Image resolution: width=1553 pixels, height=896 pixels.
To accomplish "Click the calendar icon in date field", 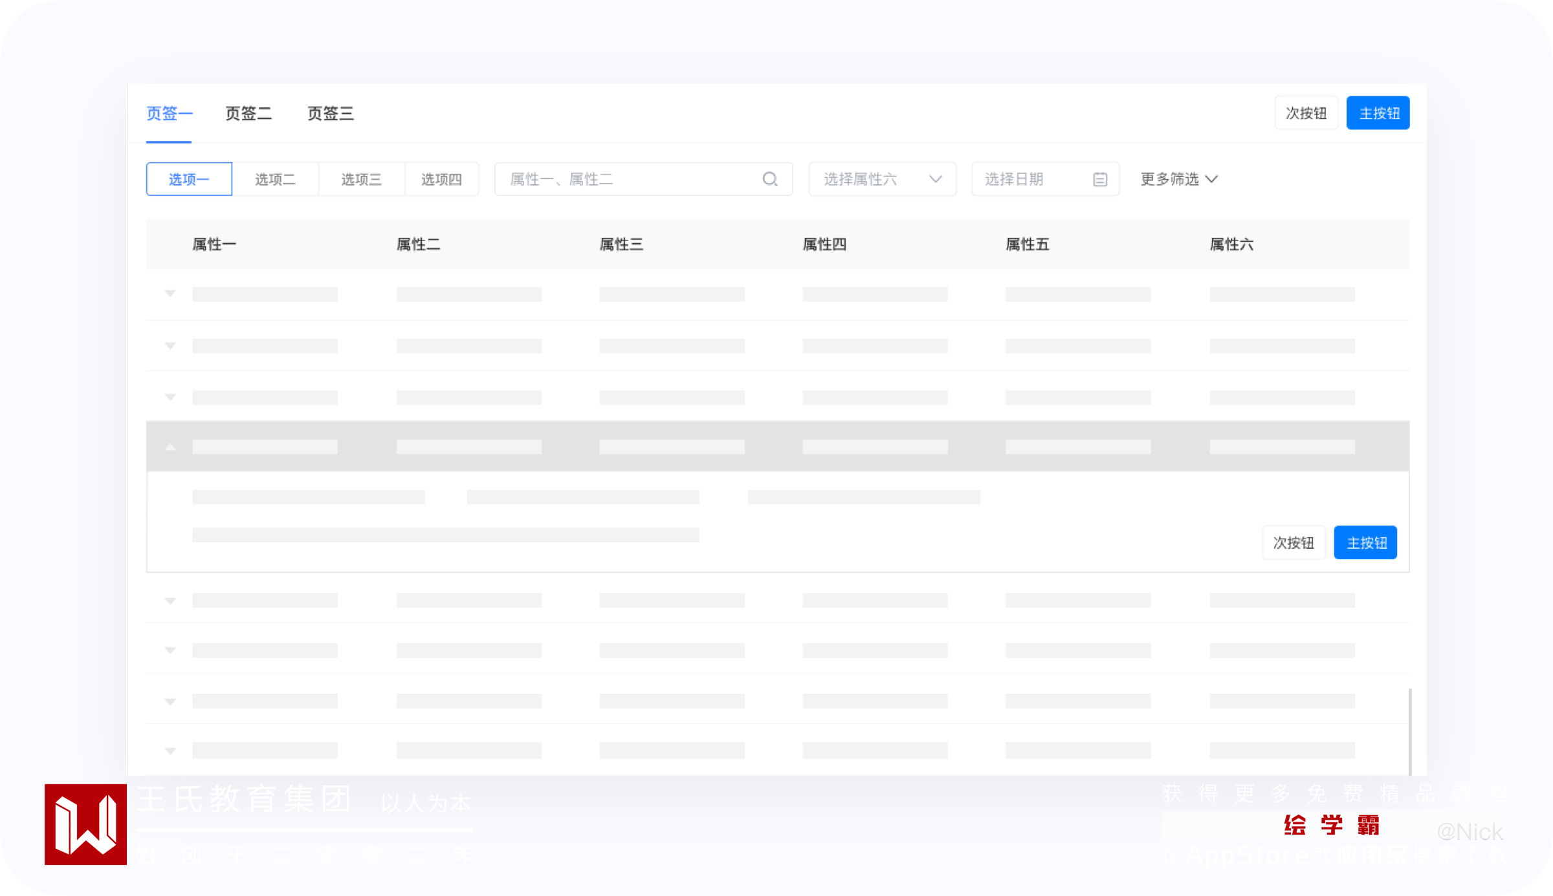I will click(x=1099, y=179).
